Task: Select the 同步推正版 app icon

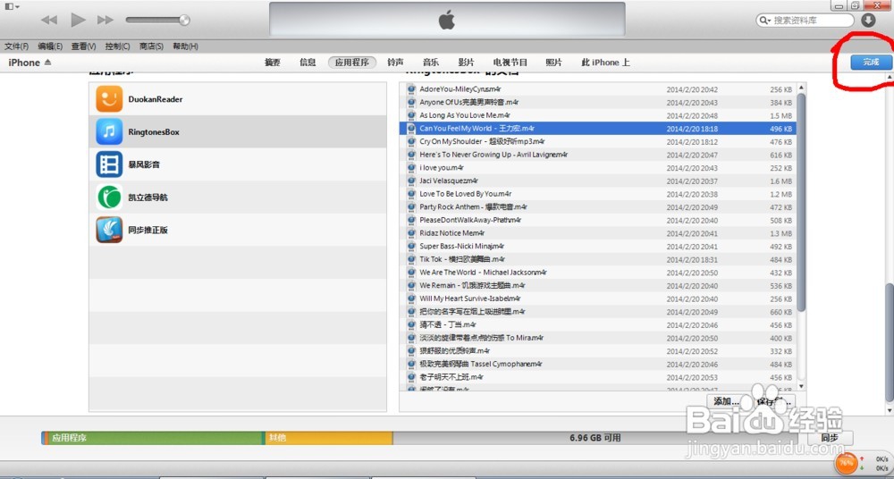Action: click(109, 231)
